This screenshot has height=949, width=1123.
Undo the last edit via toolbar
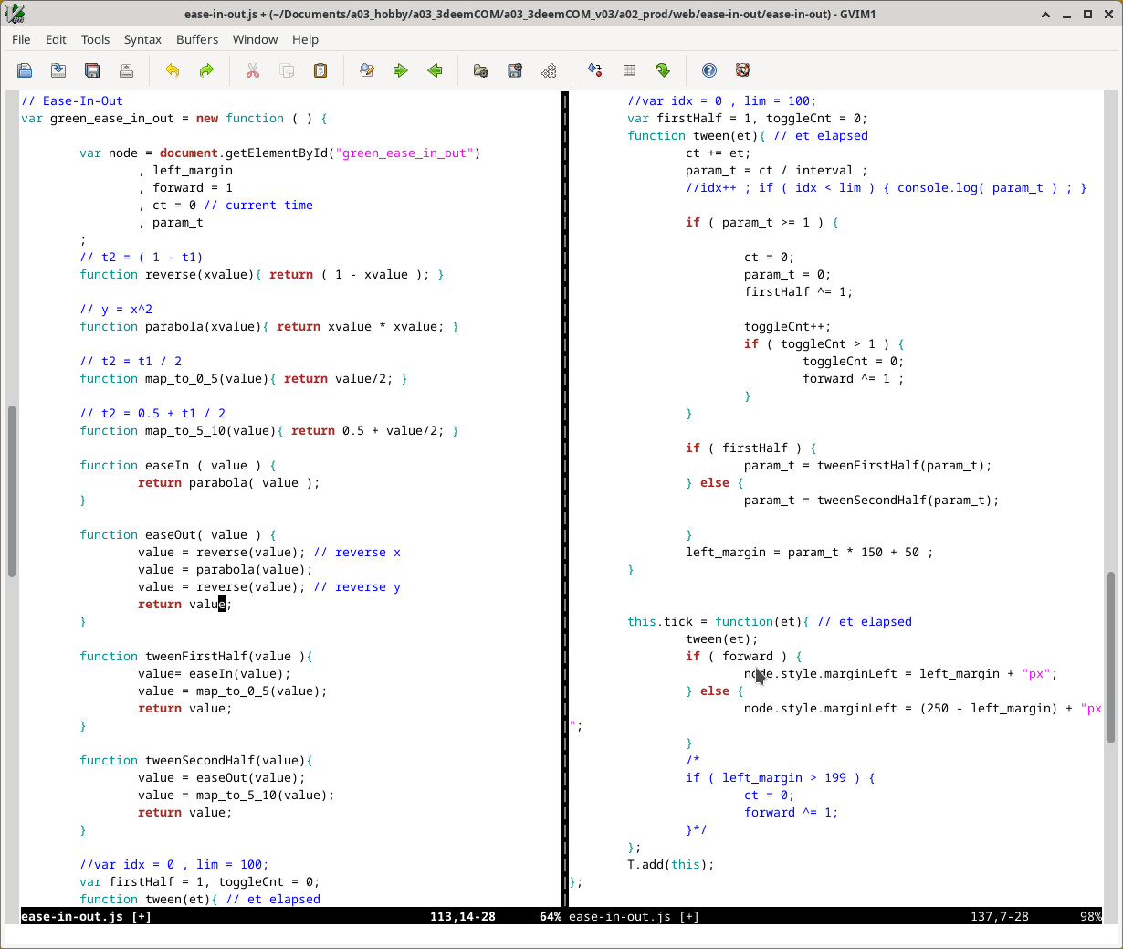[172, 70]
